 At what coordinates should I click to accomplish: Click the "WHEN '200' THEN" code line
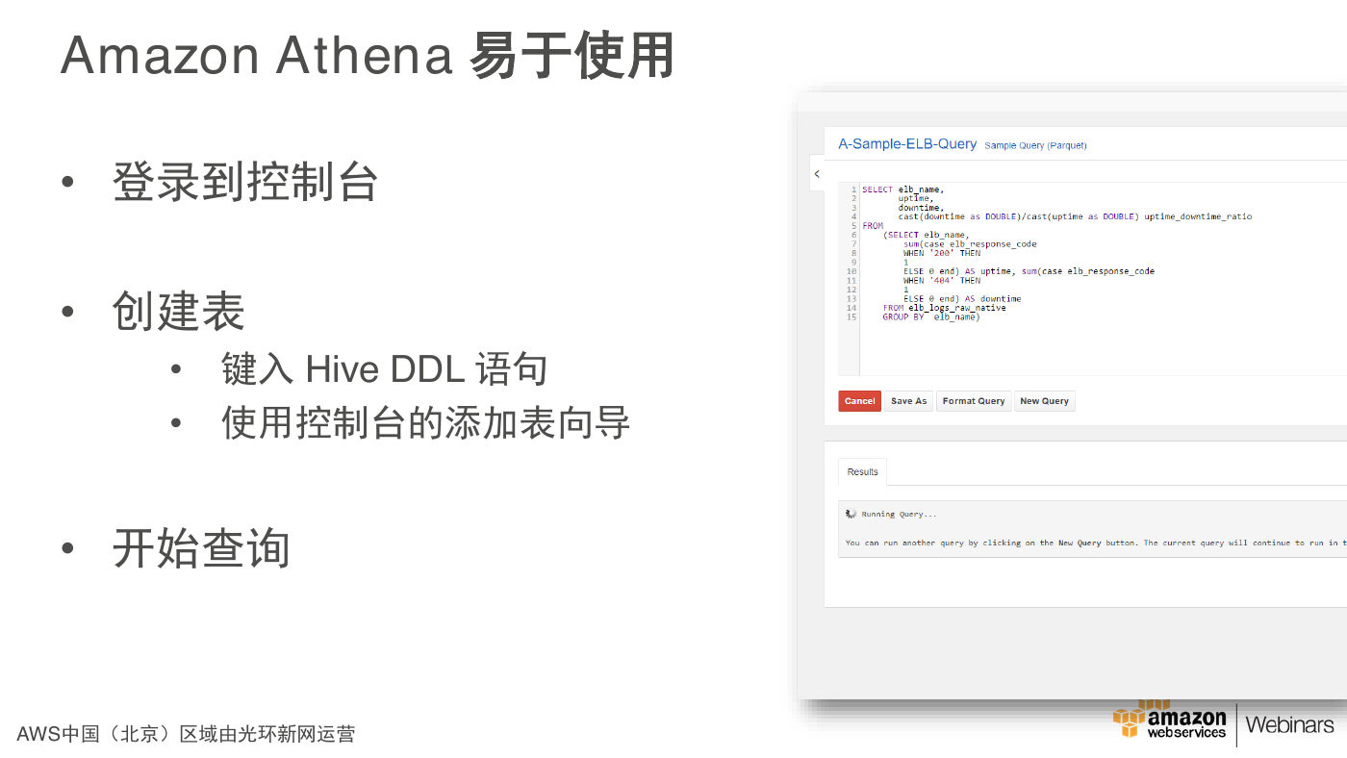[x=942, y=254]
